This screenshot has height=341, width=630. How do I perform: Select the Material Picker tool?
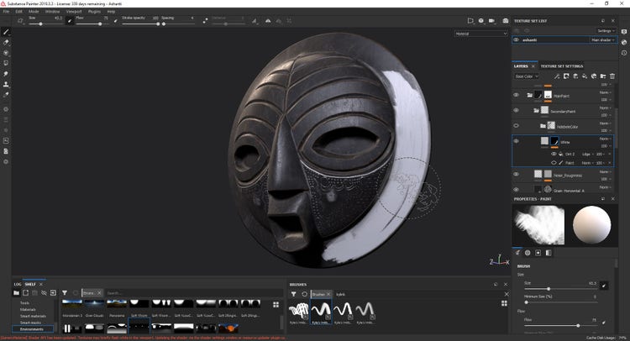pyautogui.click(x=7, y=95)
